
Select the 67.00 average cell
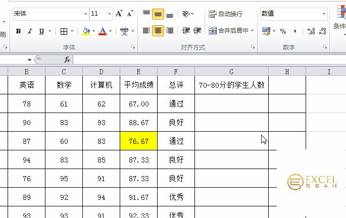tap(138, 103)
